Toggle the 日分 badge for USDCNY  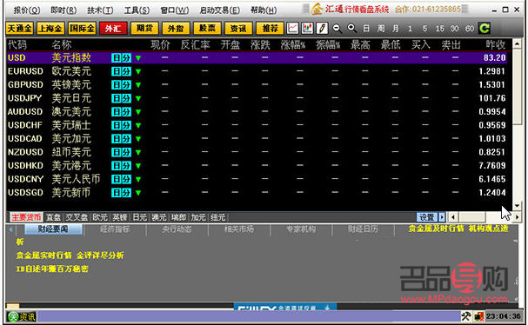[121, 179]
